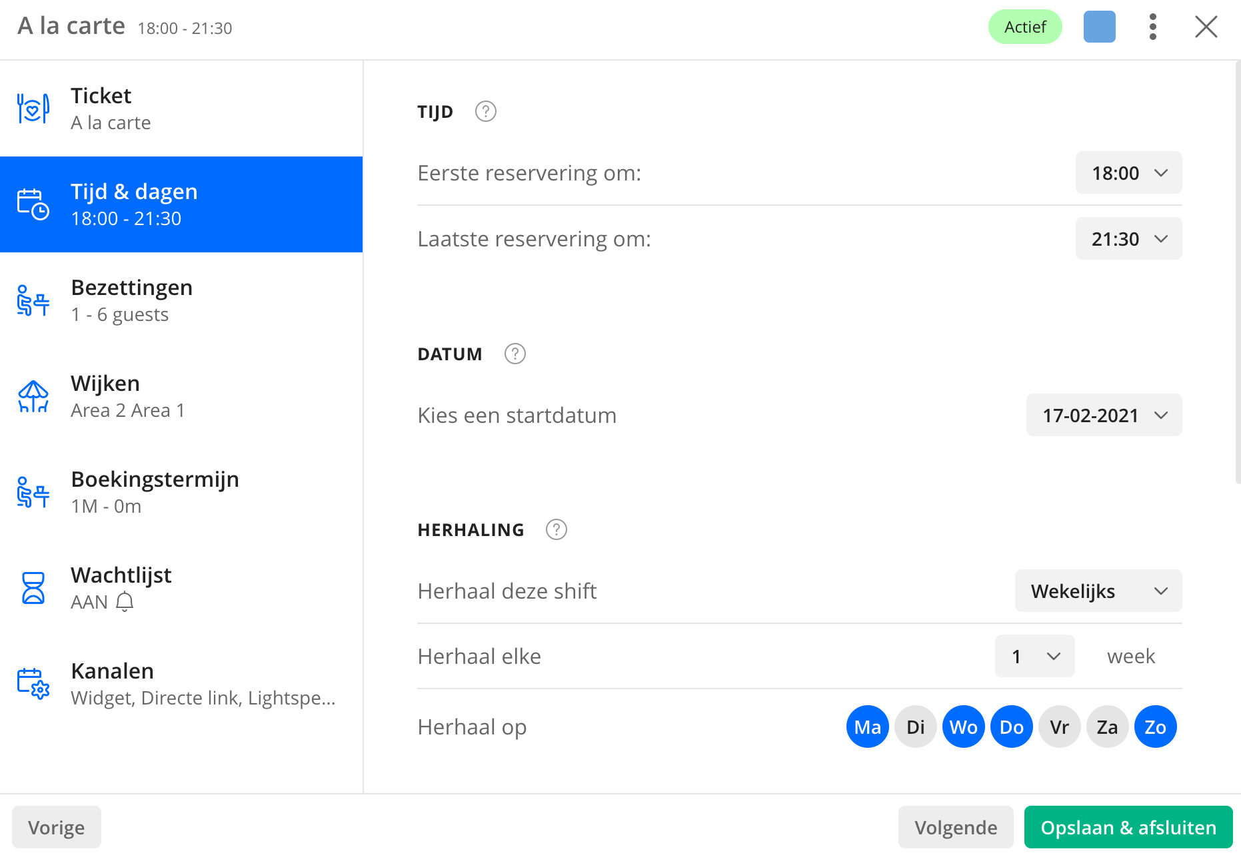
Task: Click the help icon next to DATUM
Action: [x=515, y=354]
